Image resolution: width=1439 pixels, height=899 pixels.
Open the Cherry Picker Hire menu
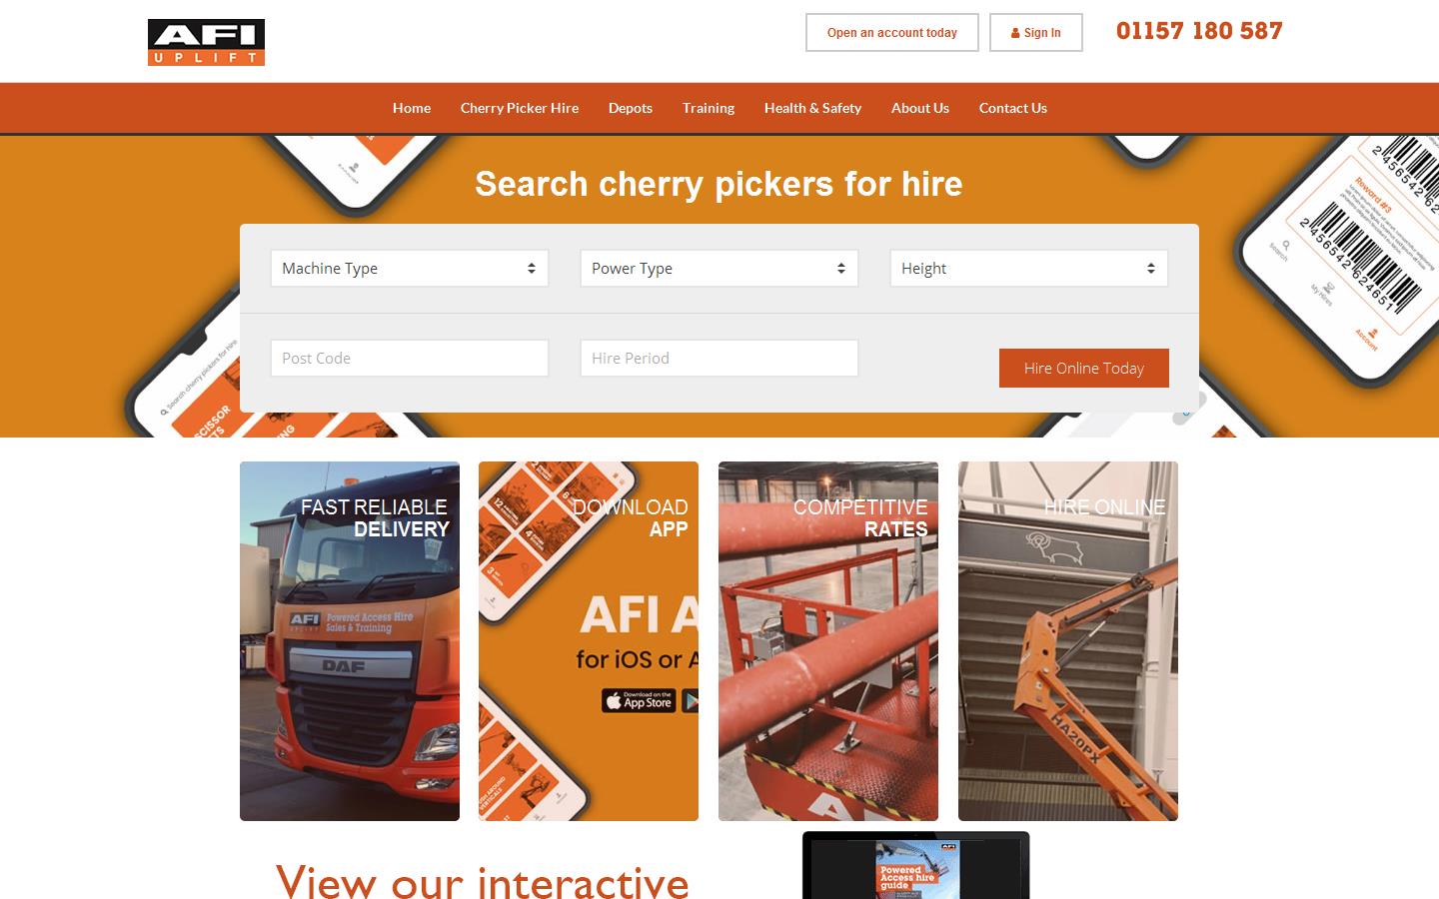point(520,108)
